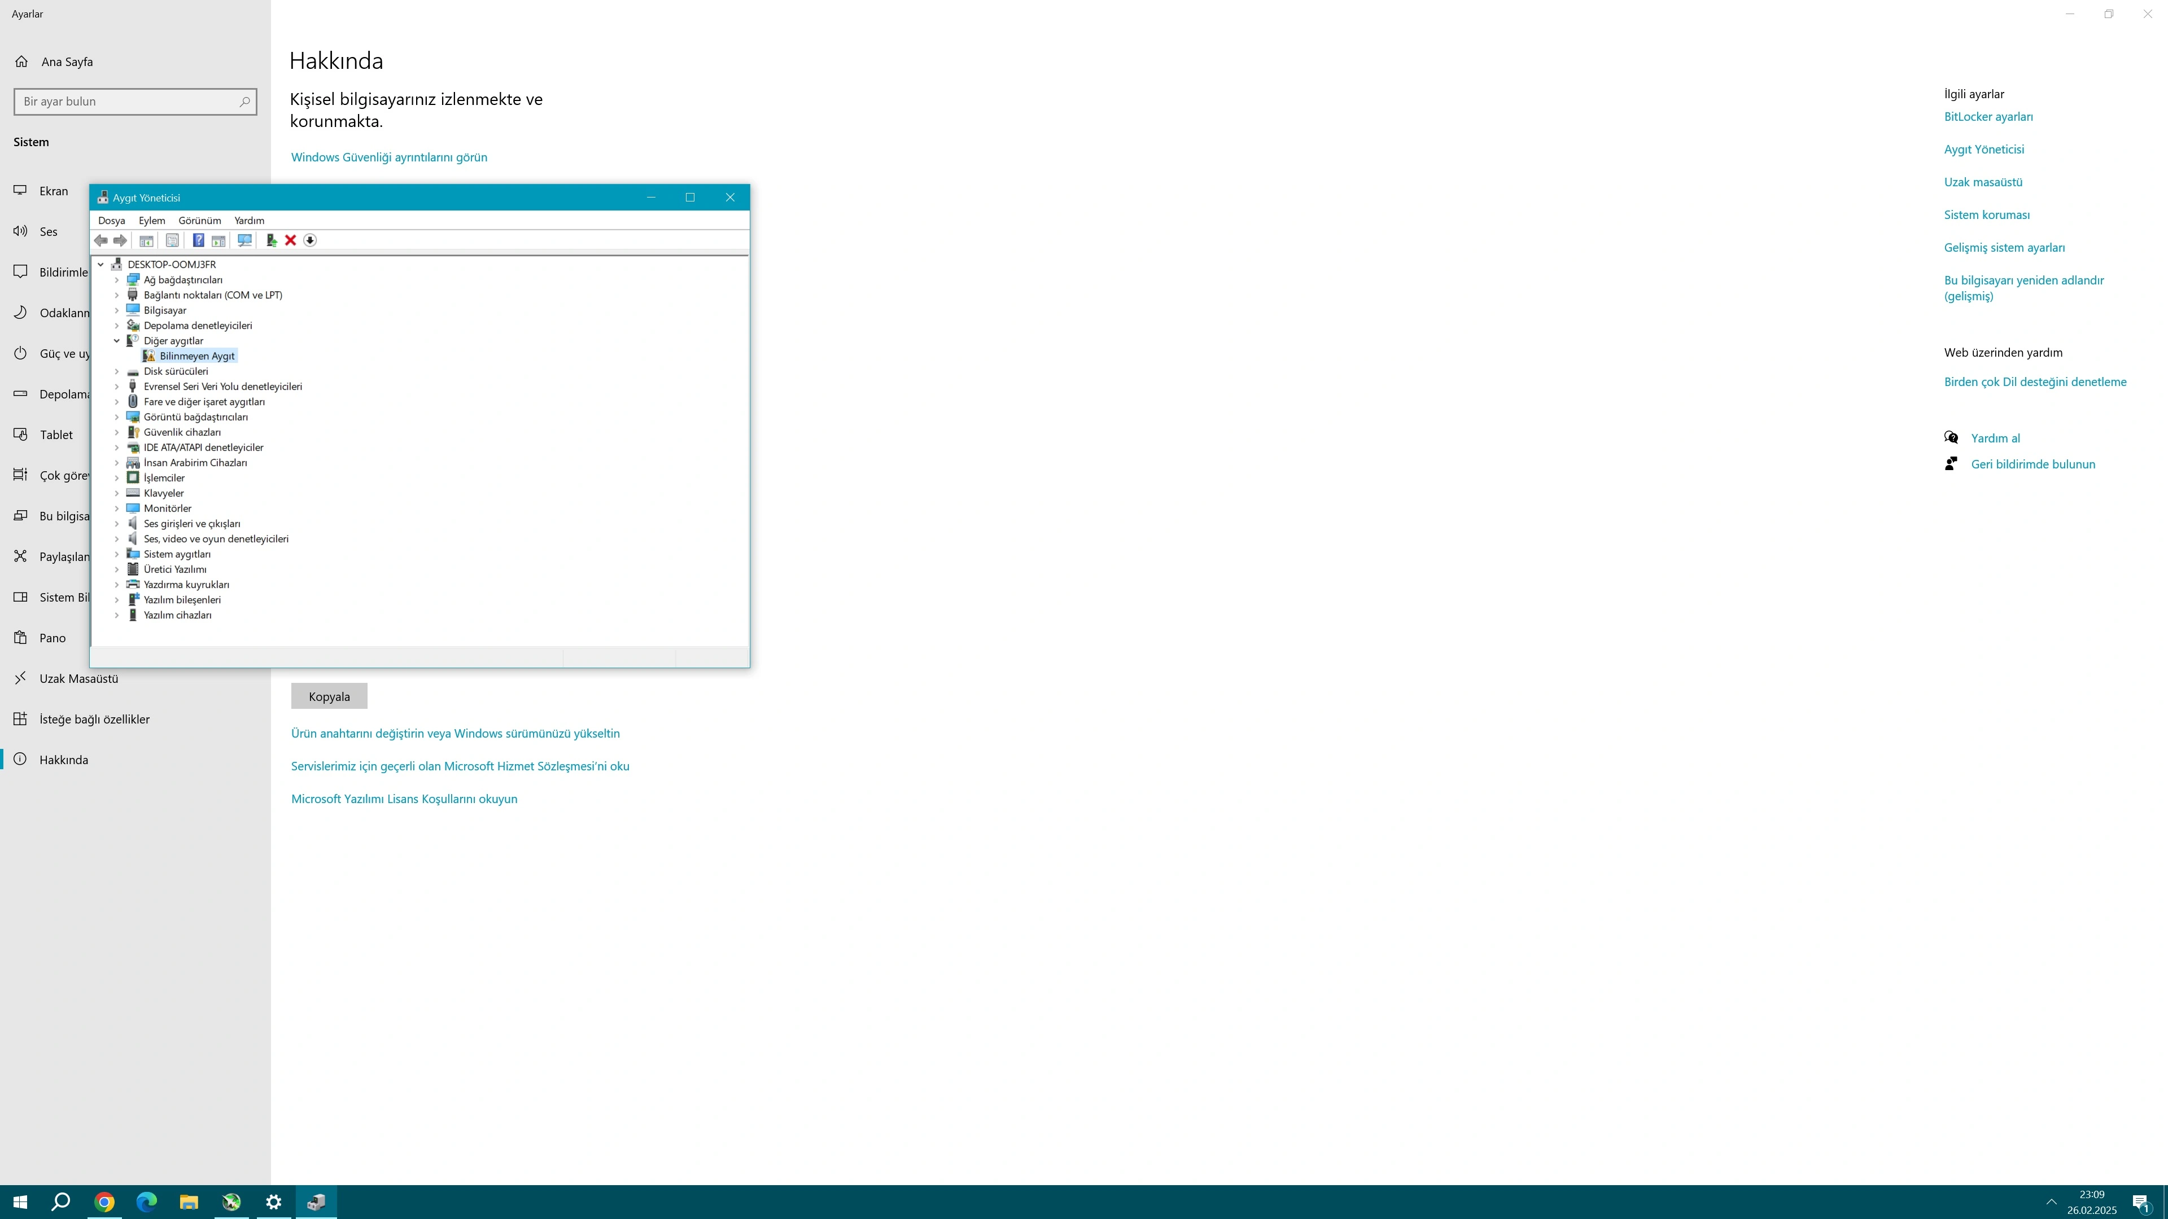The image size is (2168, 1219).
Task: Open Tablet settings in sidebar
Action: click(x=56, y=435)
